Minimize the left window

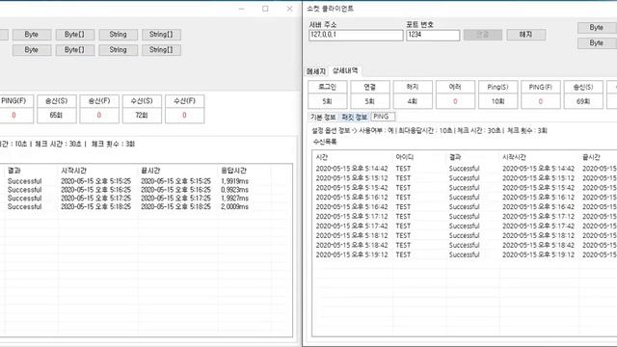242,9
